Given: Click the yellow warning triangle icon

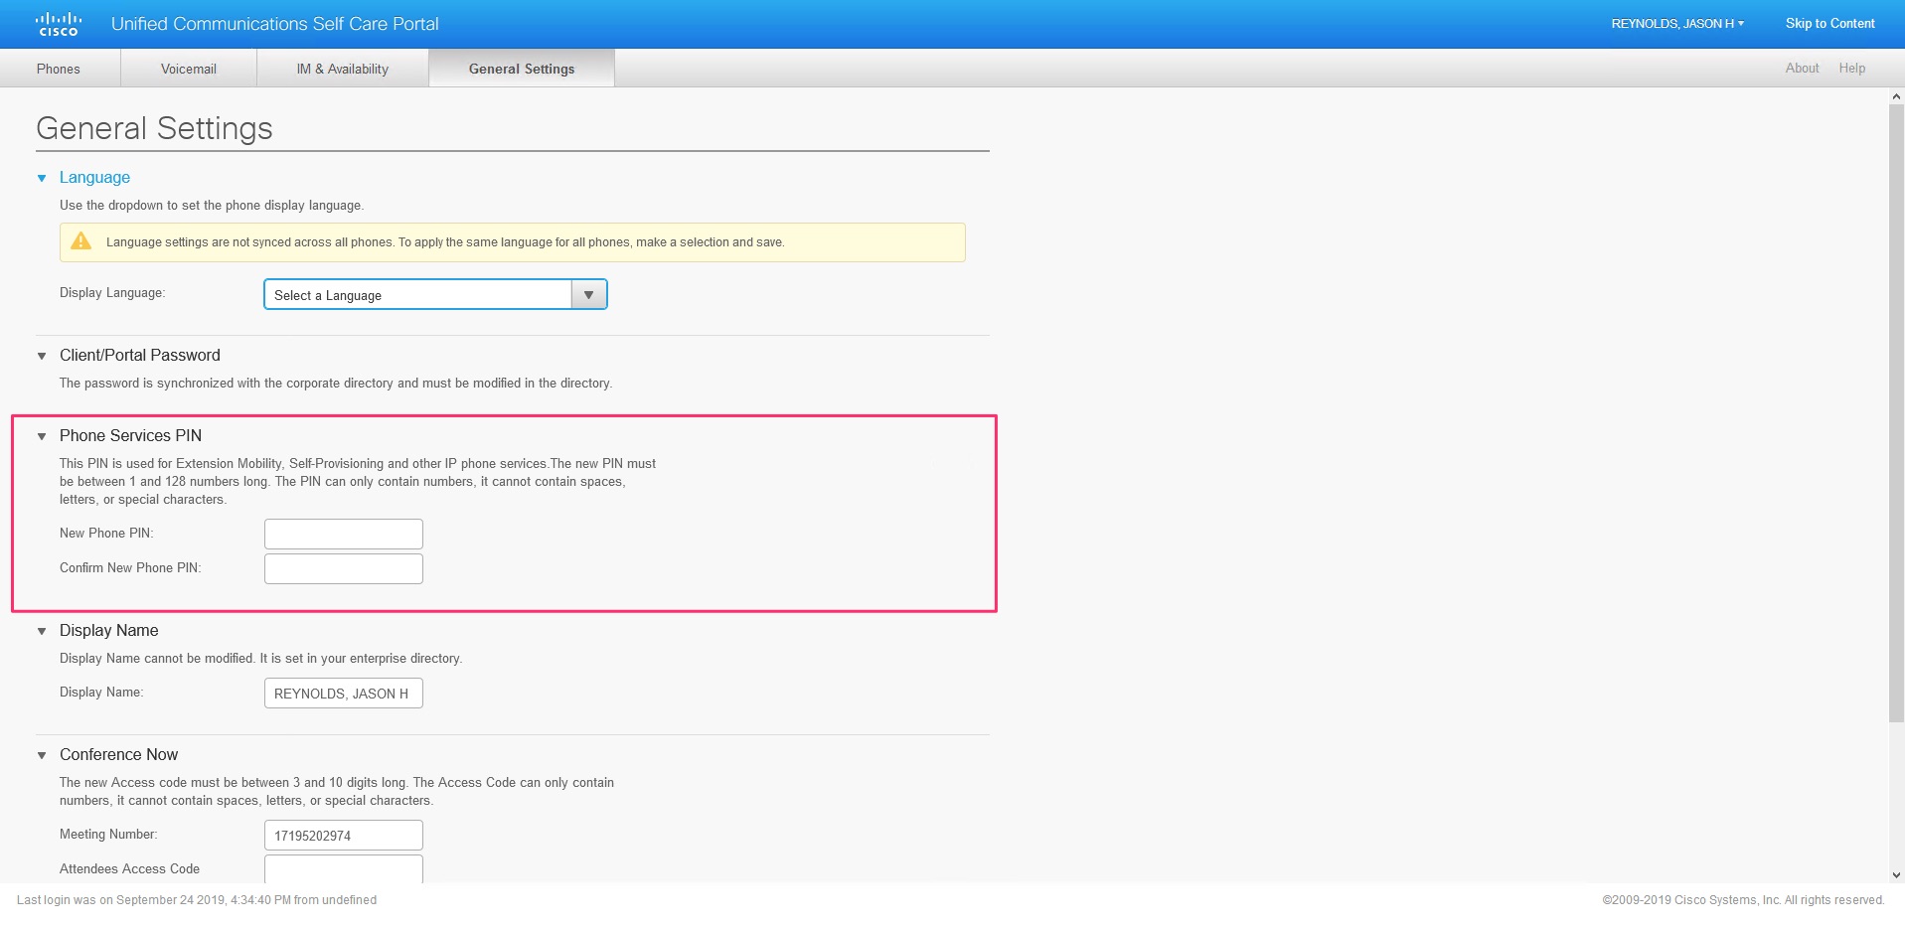Looking at the screenshot, I should (81, 241).
